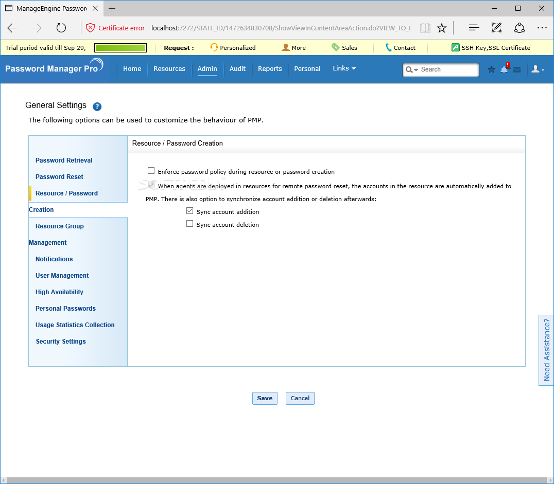554x484 pixels.
Task: Expand the Links dropdown menu
Action: coord(344,68)
